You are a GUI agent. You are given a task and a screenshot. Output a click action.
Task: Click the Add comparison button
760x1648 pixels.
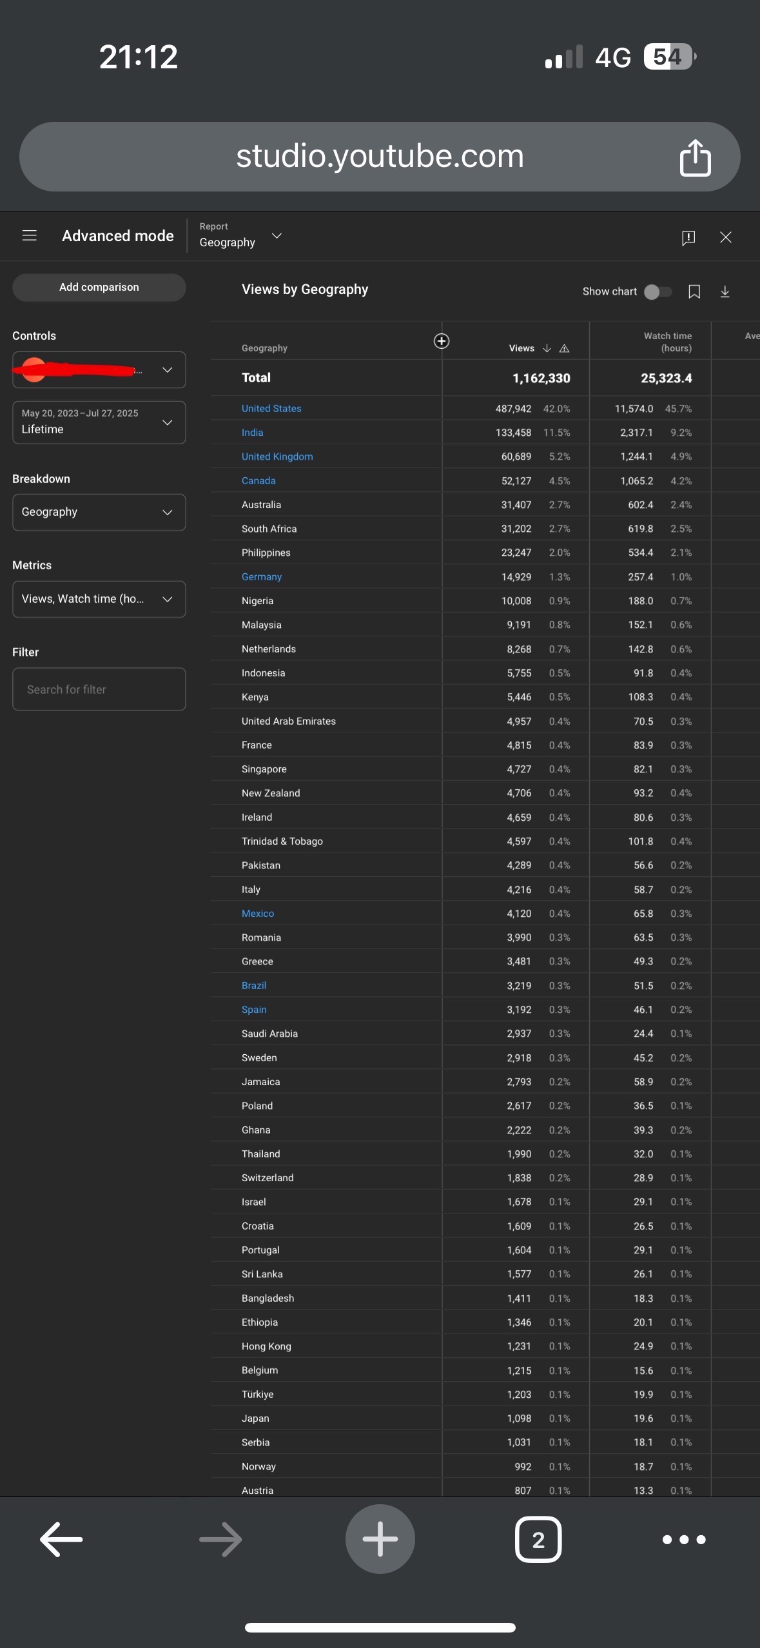[x=99, y=288]
